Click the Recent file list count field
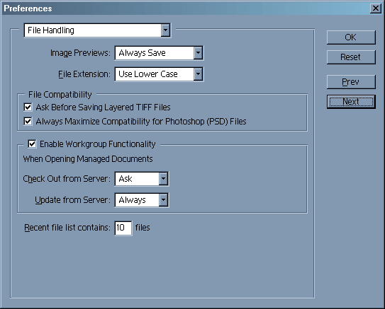 click(123, 228)
